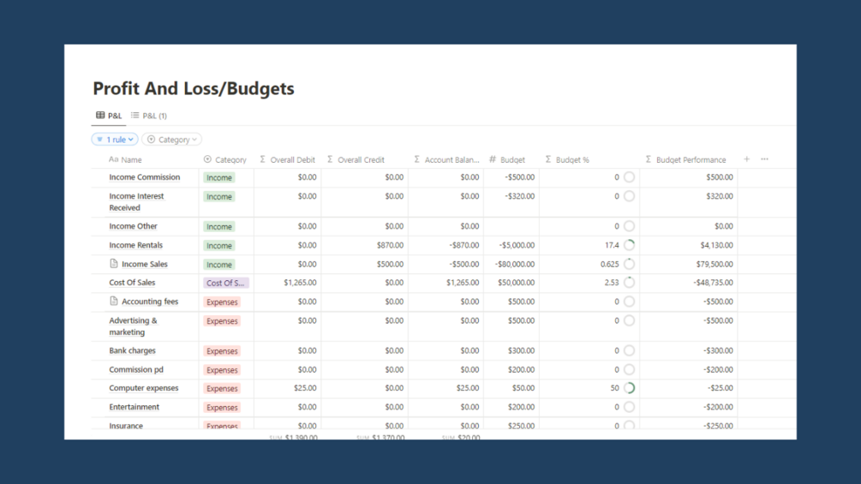The width and height of the screenshot is (861, 484).
Task: Select the P&L table tab
Action: [109, 116]
